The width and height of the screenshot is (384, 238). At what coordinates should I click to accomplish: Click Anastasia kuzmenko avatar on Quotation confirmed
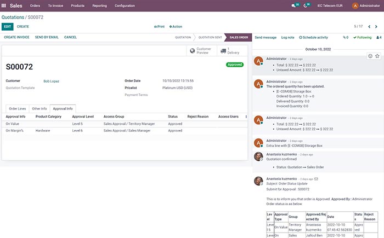[258, 156]
